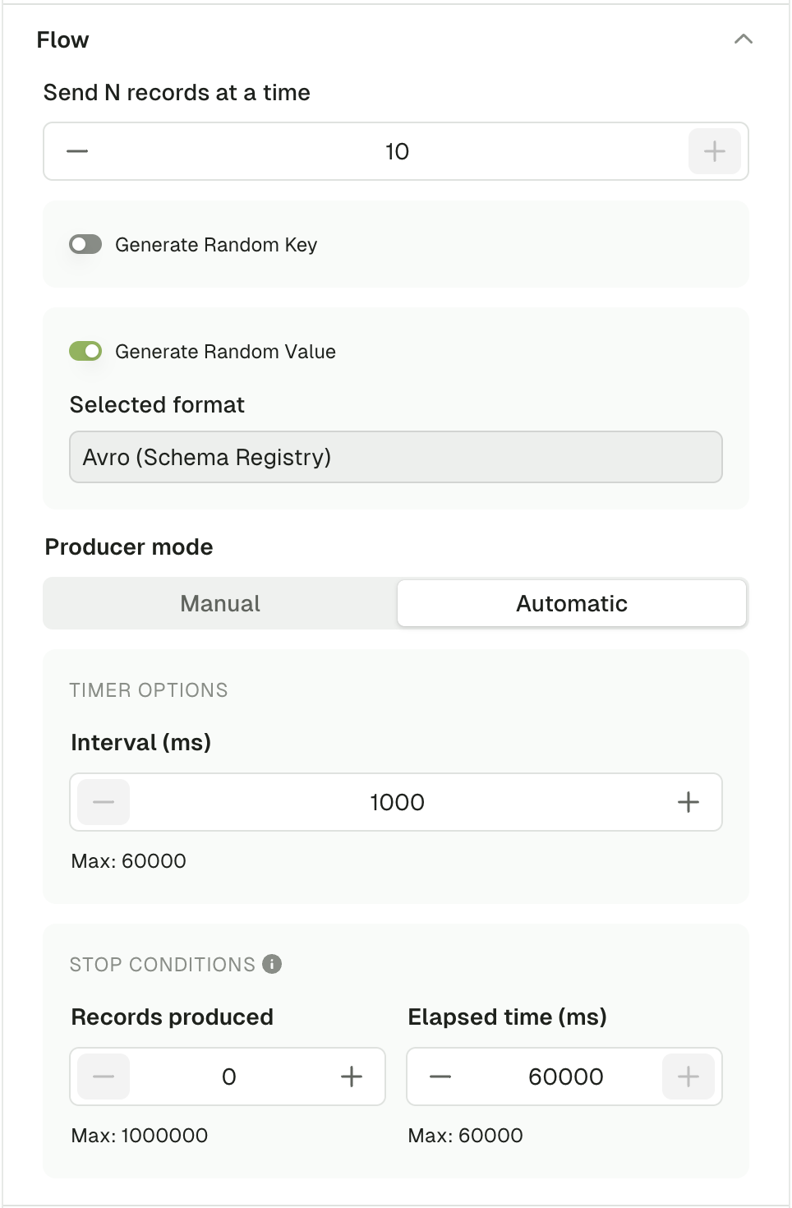Open the Avro (Schema Registry) format selector
Screen dimensions: 792x1208
tap(396, 457)
